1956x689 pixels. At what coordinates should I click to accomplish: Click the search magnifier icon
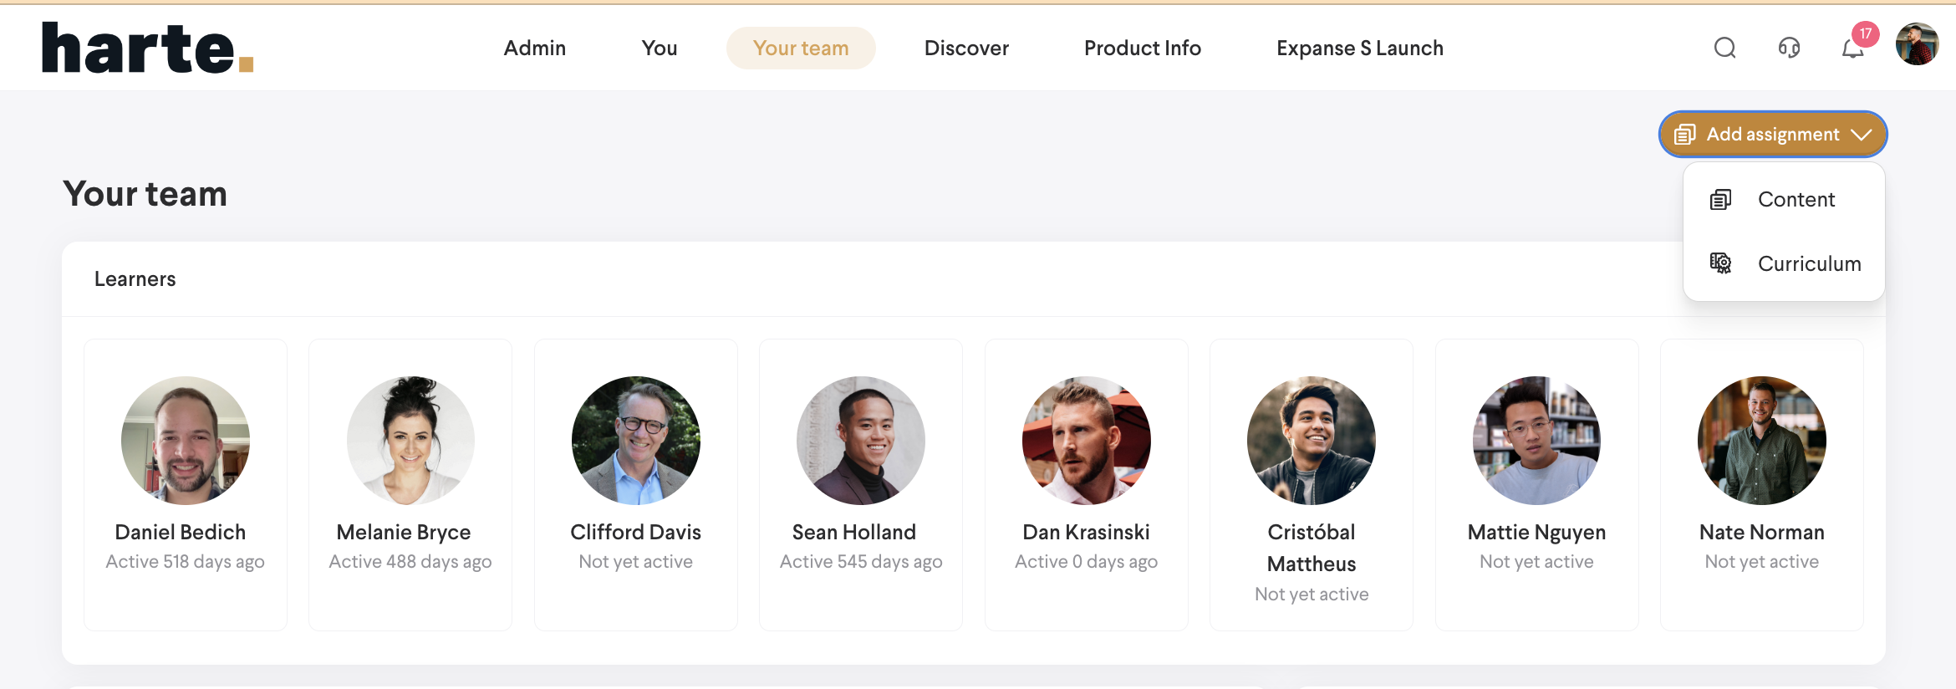coord(1724,48)
